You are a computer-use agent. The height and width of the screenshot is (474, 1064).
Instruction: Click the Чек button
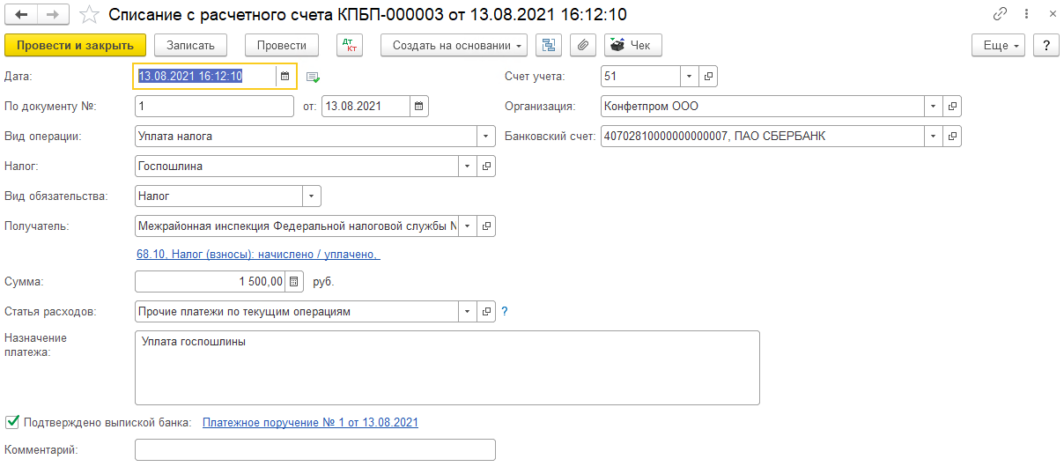tap(632, 45)
